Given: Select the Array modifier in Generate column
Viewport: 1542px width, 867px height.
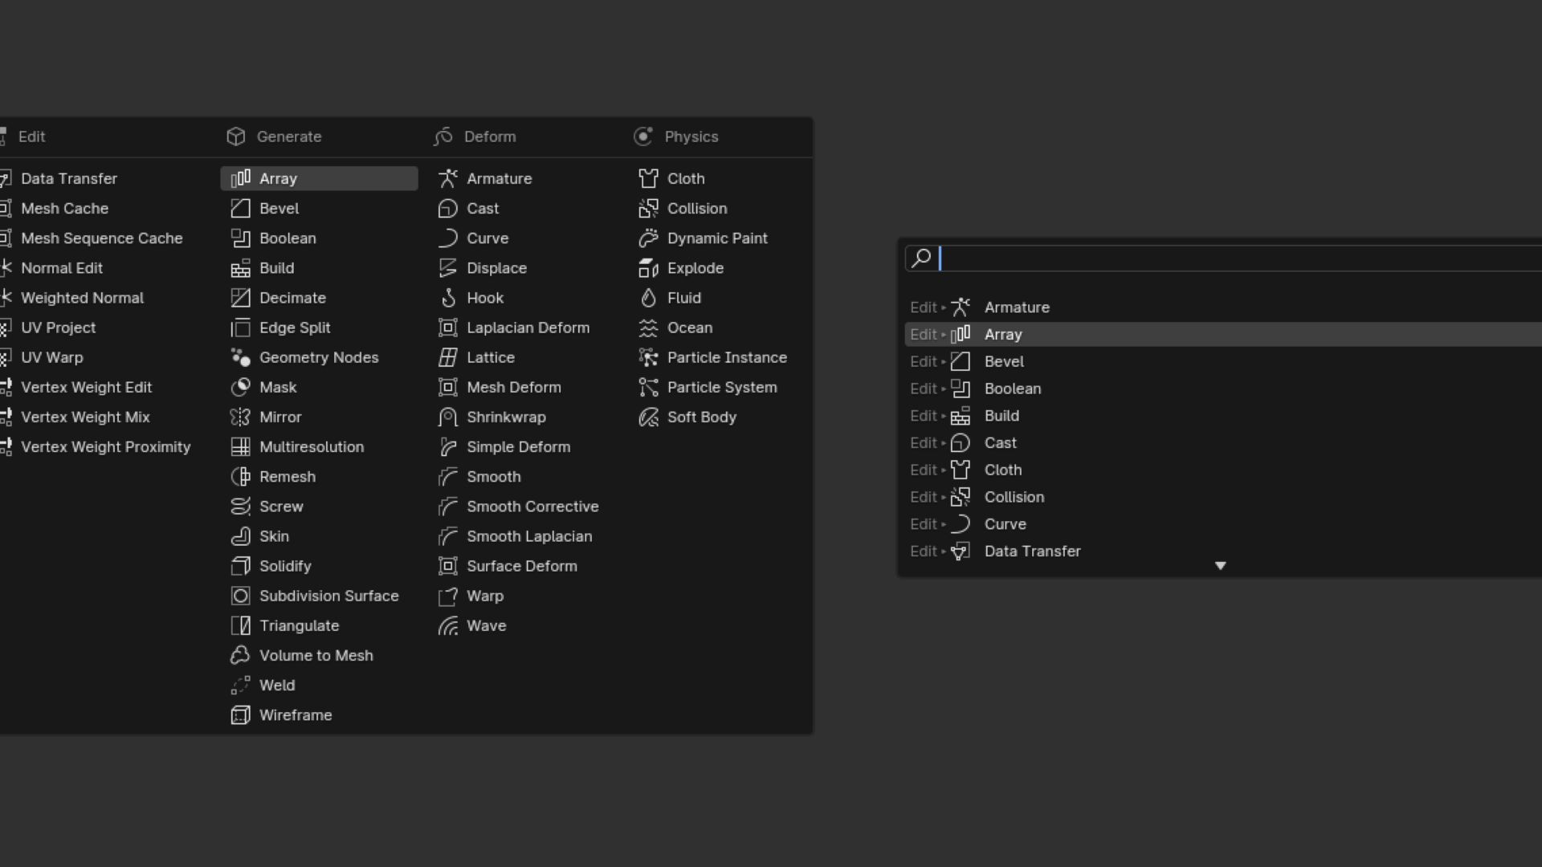Looking at the screenshot, I should 319,178.
